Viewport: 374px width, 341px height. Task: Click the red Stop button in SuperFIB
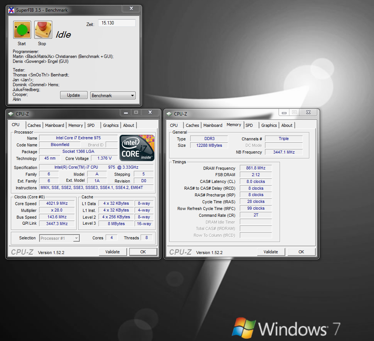pyautogui.click(x=43, y=30)
